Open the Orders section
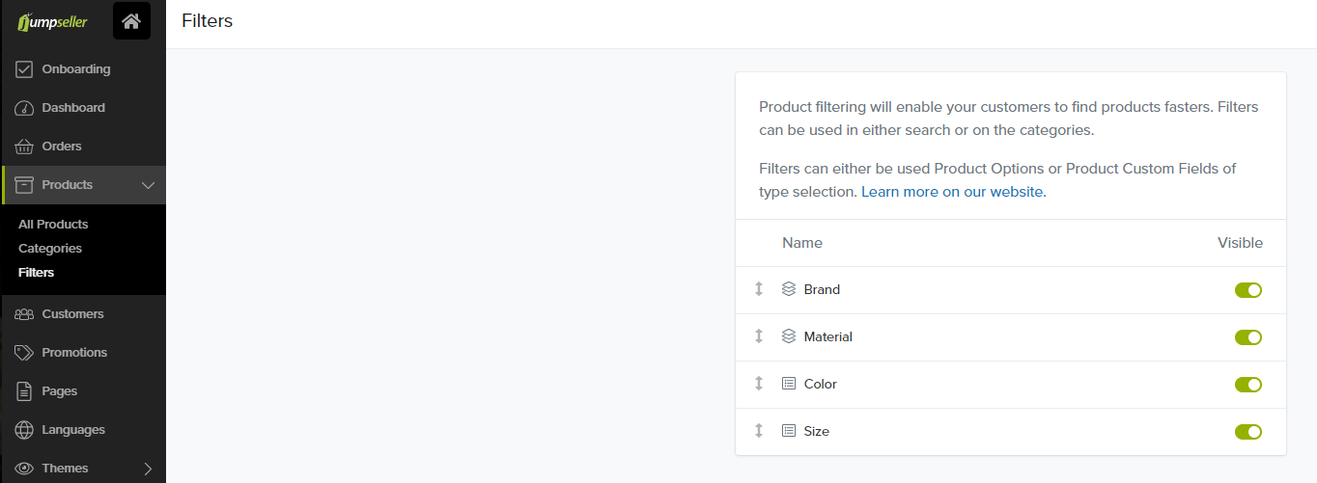The image size is (1317, 483). click(83, 147)
